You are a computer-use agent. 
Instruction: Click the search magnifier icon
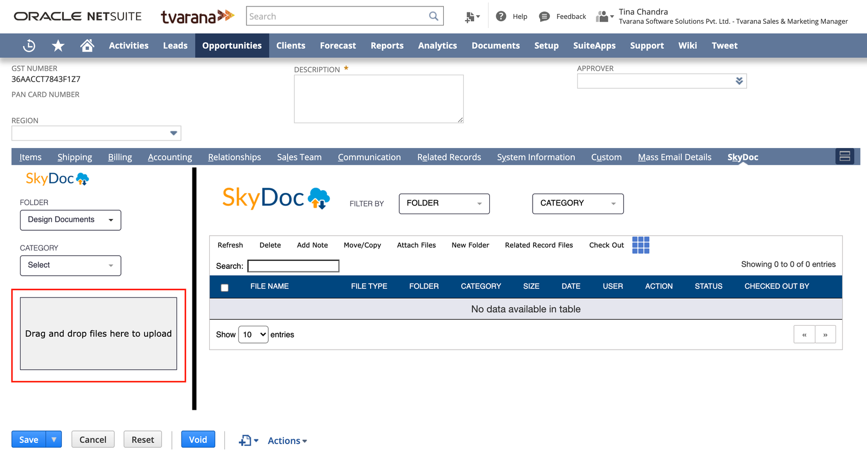click(x=433, y=16)
